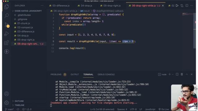The image size is (198, 111).
Task: Open 02-compact.js in the explorer
Action: [x=25, y=27]
